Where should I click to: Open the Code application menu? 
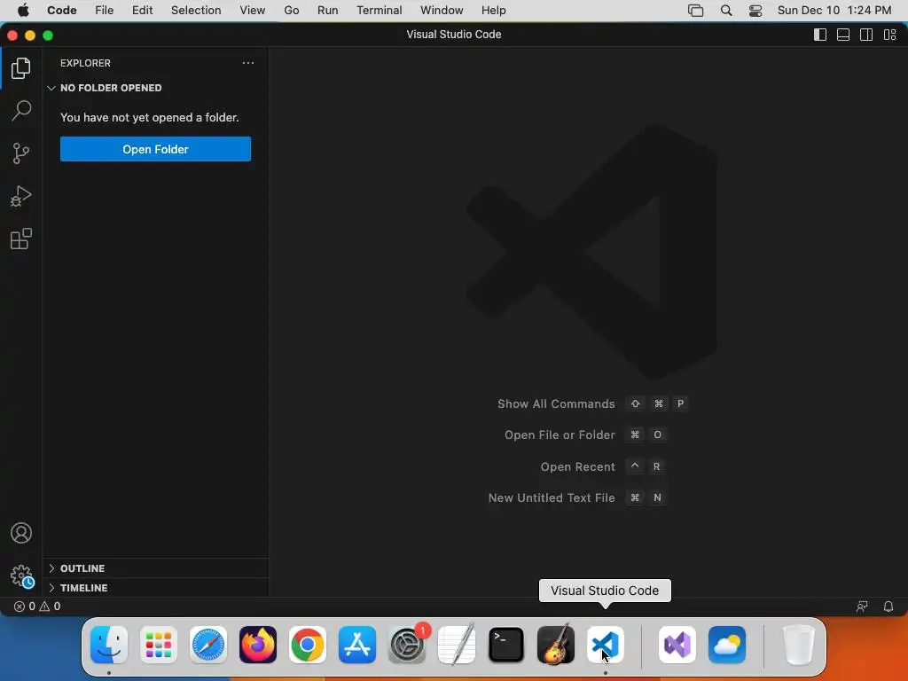click(62, 11)
